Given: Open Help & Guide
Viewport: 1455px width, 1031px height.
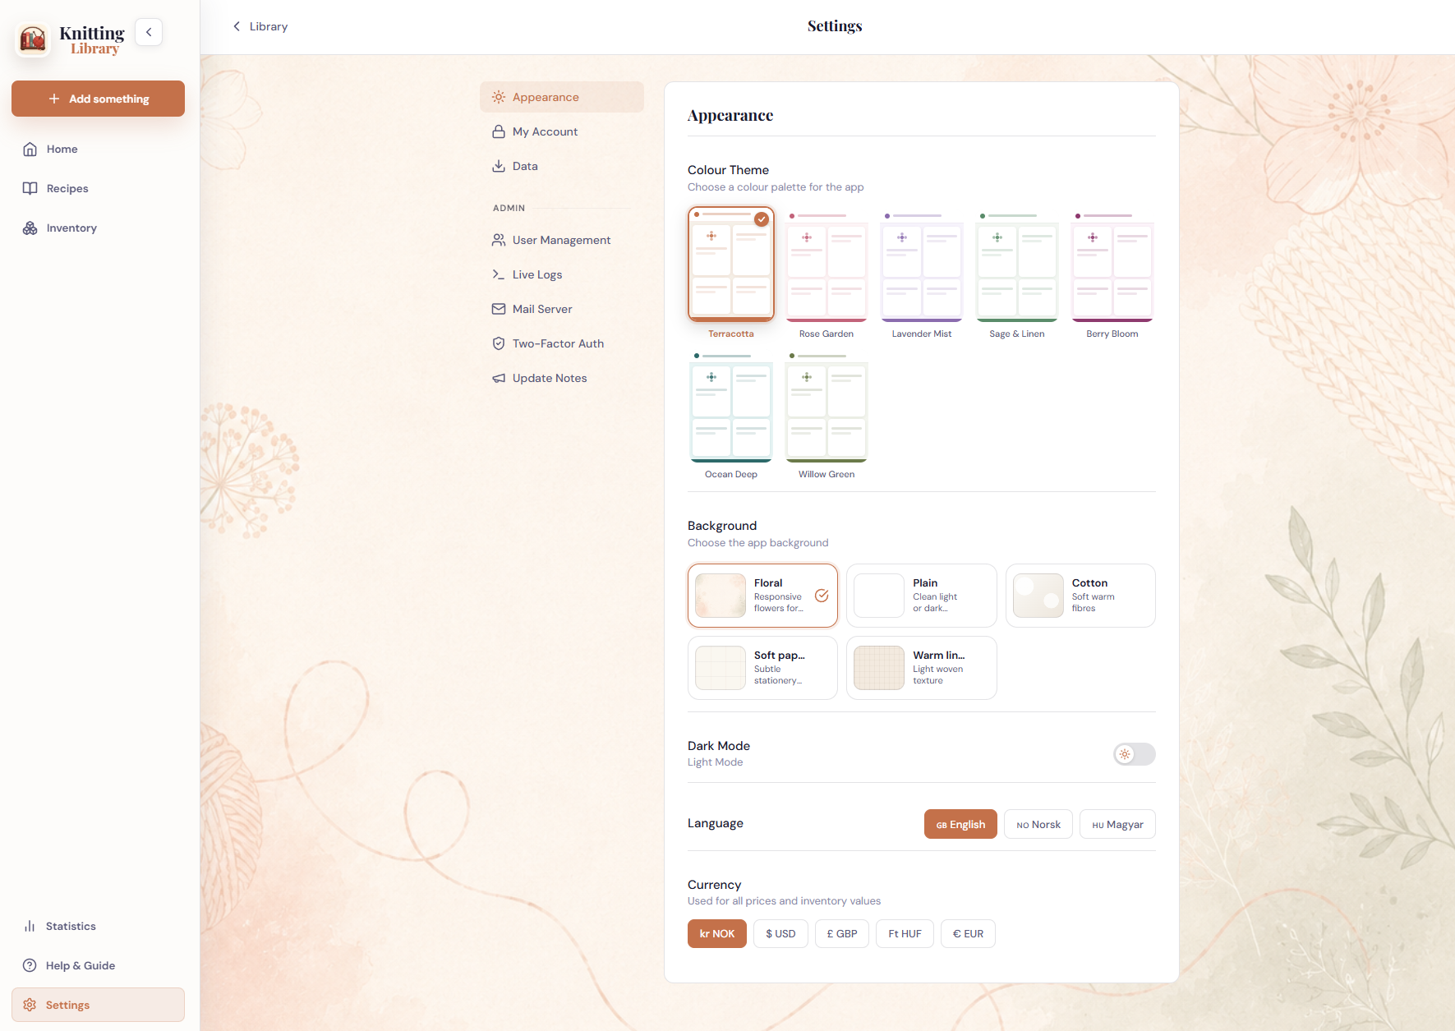Looking at the screenshot, I should click(98, 965).
